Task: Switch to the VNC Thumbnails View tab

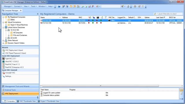Action: tap(26, 101)
